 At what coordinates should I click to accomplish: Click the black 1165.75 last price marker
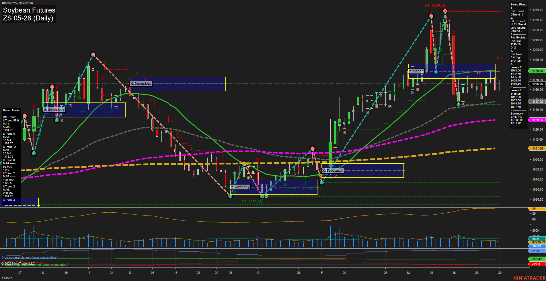(537, 84)
